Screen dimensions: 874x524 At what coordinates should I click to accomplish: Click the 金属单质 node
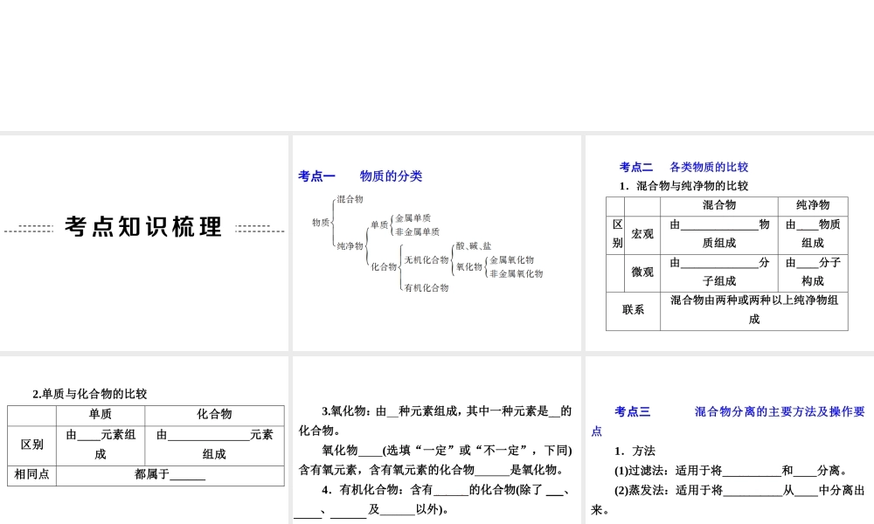point(413,218)
